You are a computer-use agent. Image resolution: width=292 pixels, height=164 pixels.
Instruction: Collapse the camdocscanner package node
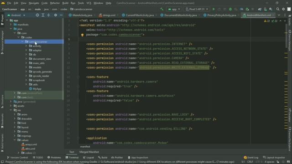coord(22,41)
